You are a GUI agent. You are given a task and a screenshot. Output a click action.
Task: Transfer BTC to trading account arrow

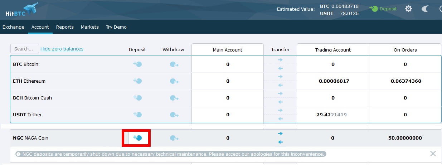[280, 60]
